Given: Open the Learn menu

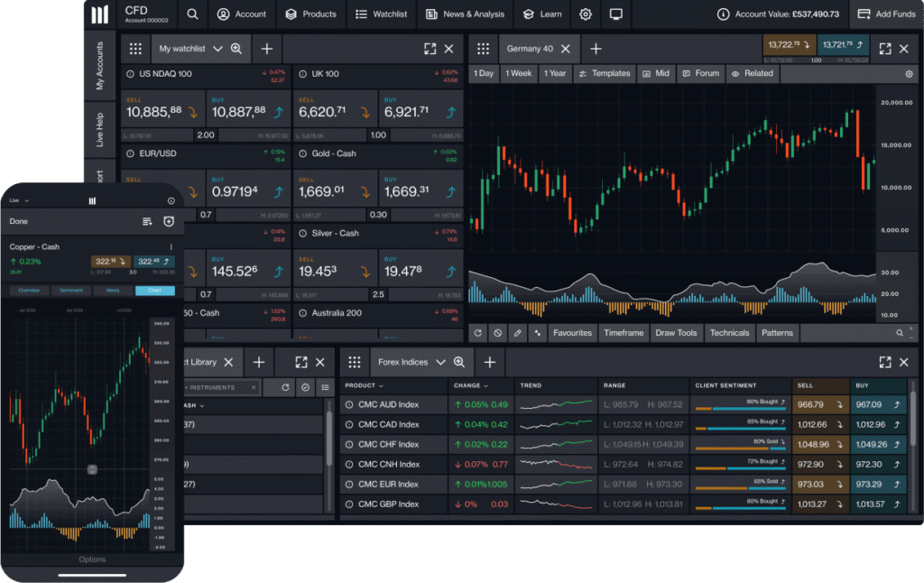Looking at the screenshot, I should [542, 14].
